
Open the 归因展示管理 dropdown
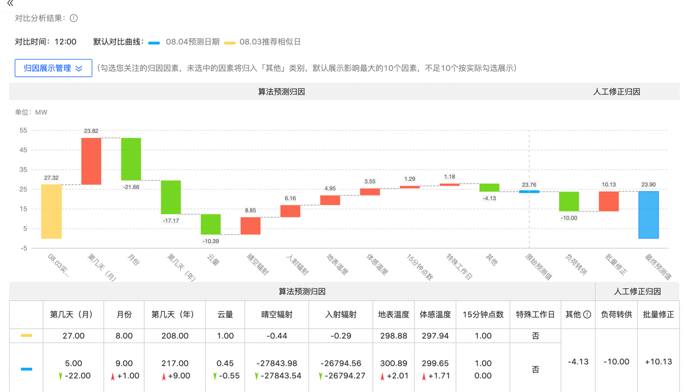(53, 68)
